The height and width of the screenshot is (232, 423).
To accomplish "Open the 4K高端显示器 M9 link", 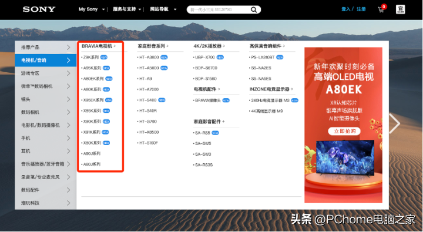I will point(267,111).
